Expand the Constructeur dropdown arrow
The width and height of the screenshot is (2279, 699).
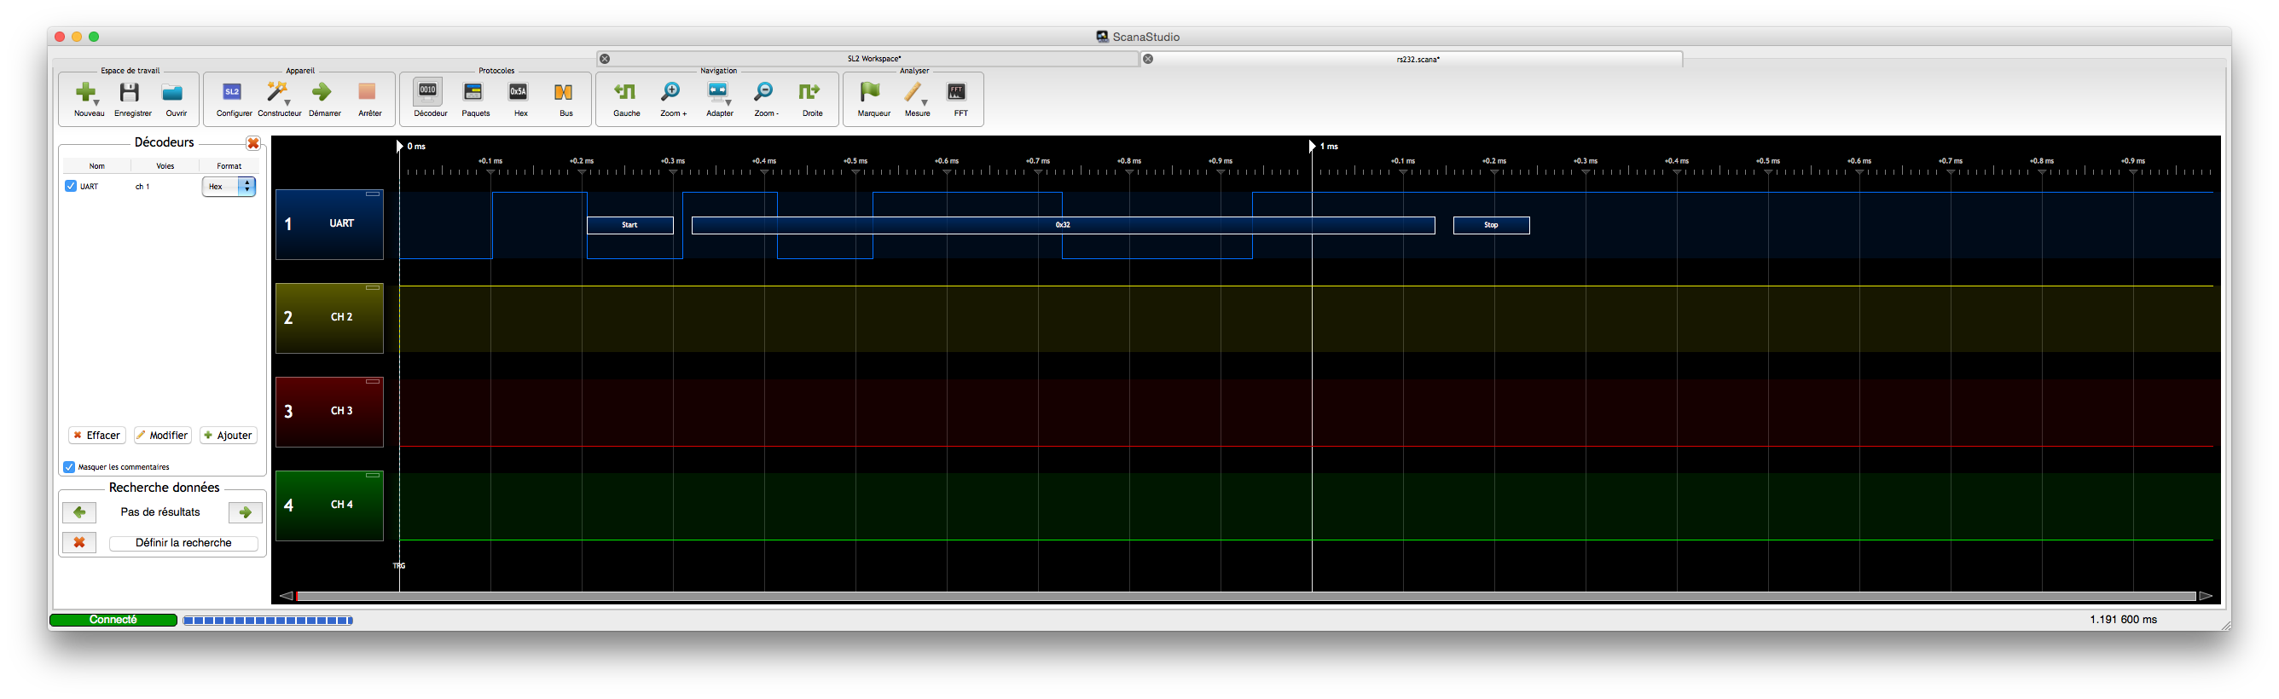click(288, 102)
